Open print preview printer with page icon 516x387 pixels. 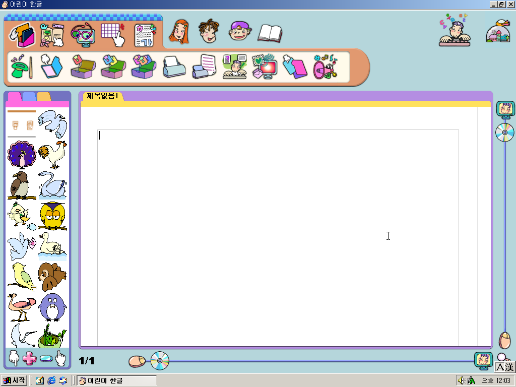click(x=204, y=67)
